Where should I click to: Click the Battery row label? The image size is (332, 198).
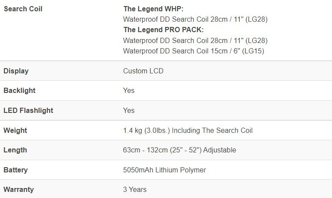pos(17,170)
